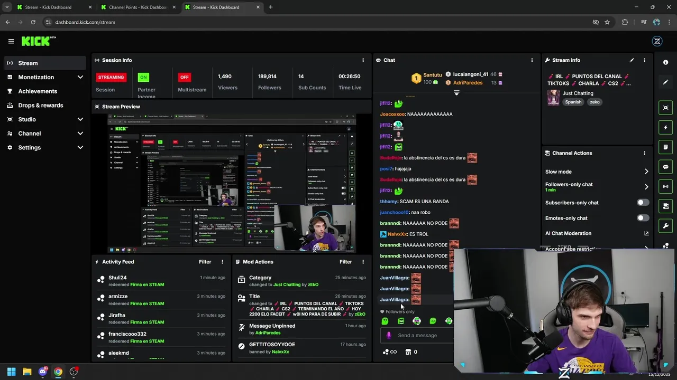This screenshot has height=380, width=677.
Task: Click the zeko tag in Stream info
Action: pyautogui.click(x=595, y=102)
